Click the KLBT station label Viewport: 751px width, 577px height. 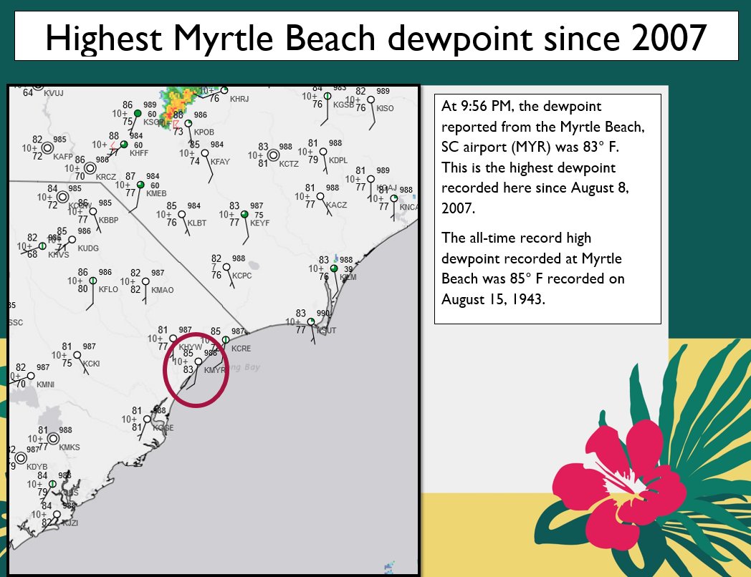tap(197, 223)
